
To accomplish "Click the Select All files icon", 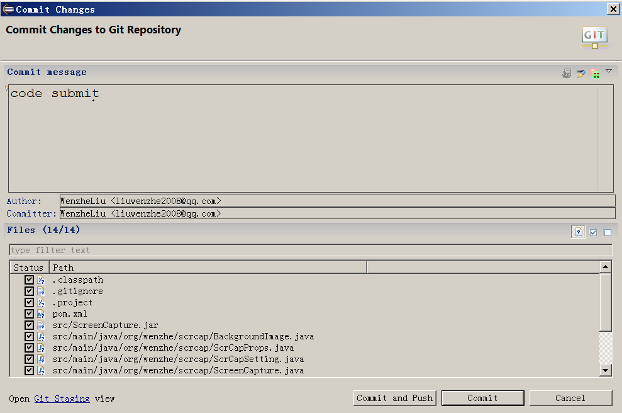I will pyautogui.click(x=593, y=232).
